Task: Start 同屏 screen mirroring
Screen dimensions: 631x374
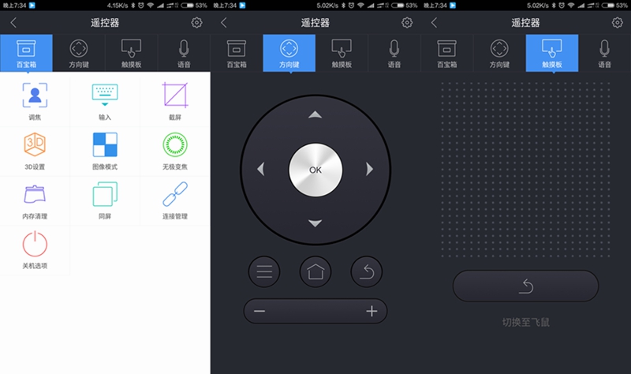Action: click(105, 201)
